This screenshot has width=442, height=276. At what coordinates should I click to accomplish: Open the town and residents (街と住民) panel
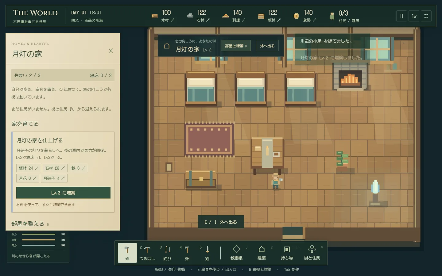coord(312,253)
